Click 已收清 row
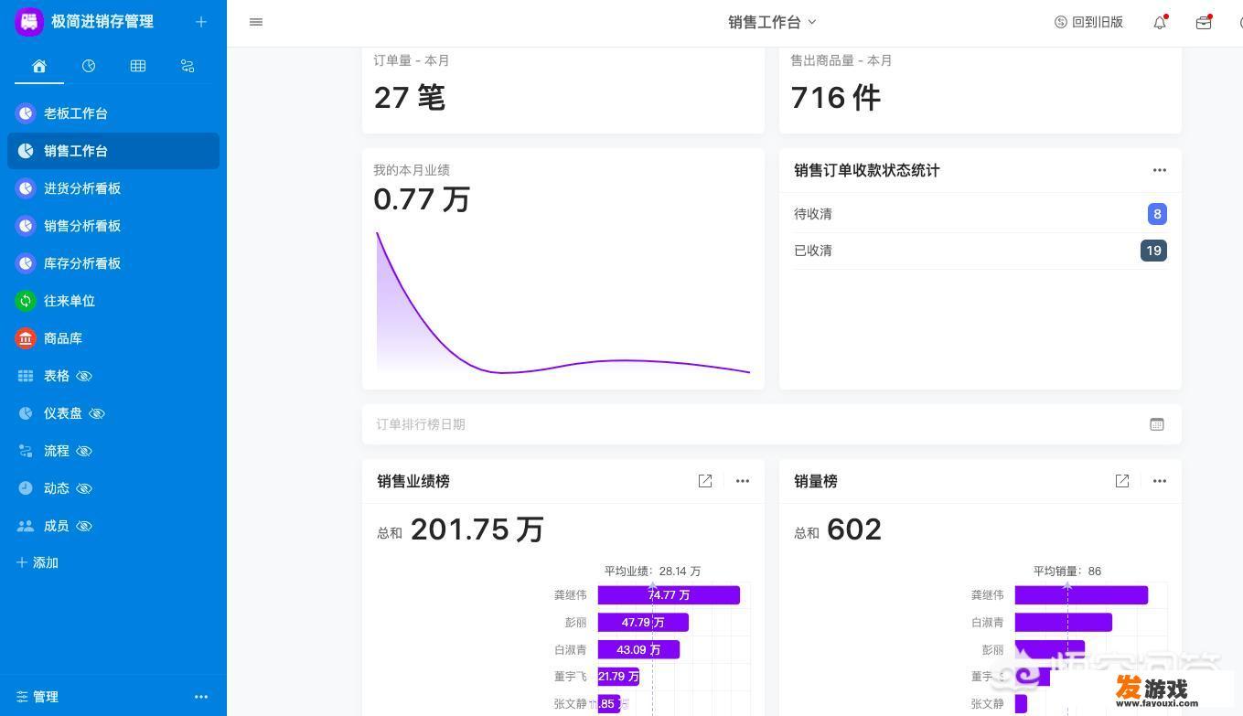 980,251
